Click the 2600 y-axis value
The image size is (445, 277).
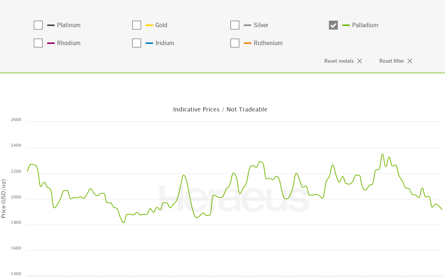(x=16, y=120)
